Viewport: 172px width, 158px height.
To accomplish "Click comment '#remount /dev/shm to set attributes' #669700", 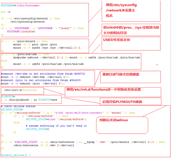I will click(x=43, y=74).
